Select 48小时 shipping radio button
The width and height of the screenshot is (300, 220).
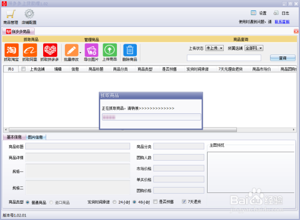coord(134,202)
